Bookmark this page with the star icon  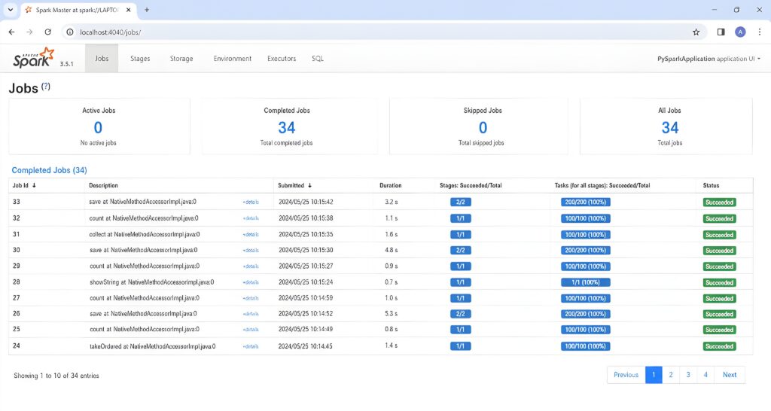pyautogui.click(x=696, y=32)
